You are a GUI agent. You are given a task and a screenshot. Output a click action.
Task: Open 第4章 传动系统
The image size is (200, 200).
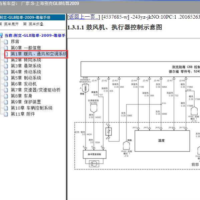tap(26, 72)
